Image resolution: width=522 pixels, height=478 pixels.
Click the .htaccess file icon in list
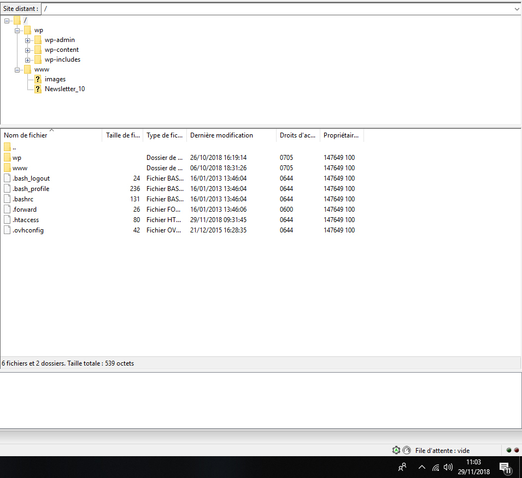[x=7, y=220]
